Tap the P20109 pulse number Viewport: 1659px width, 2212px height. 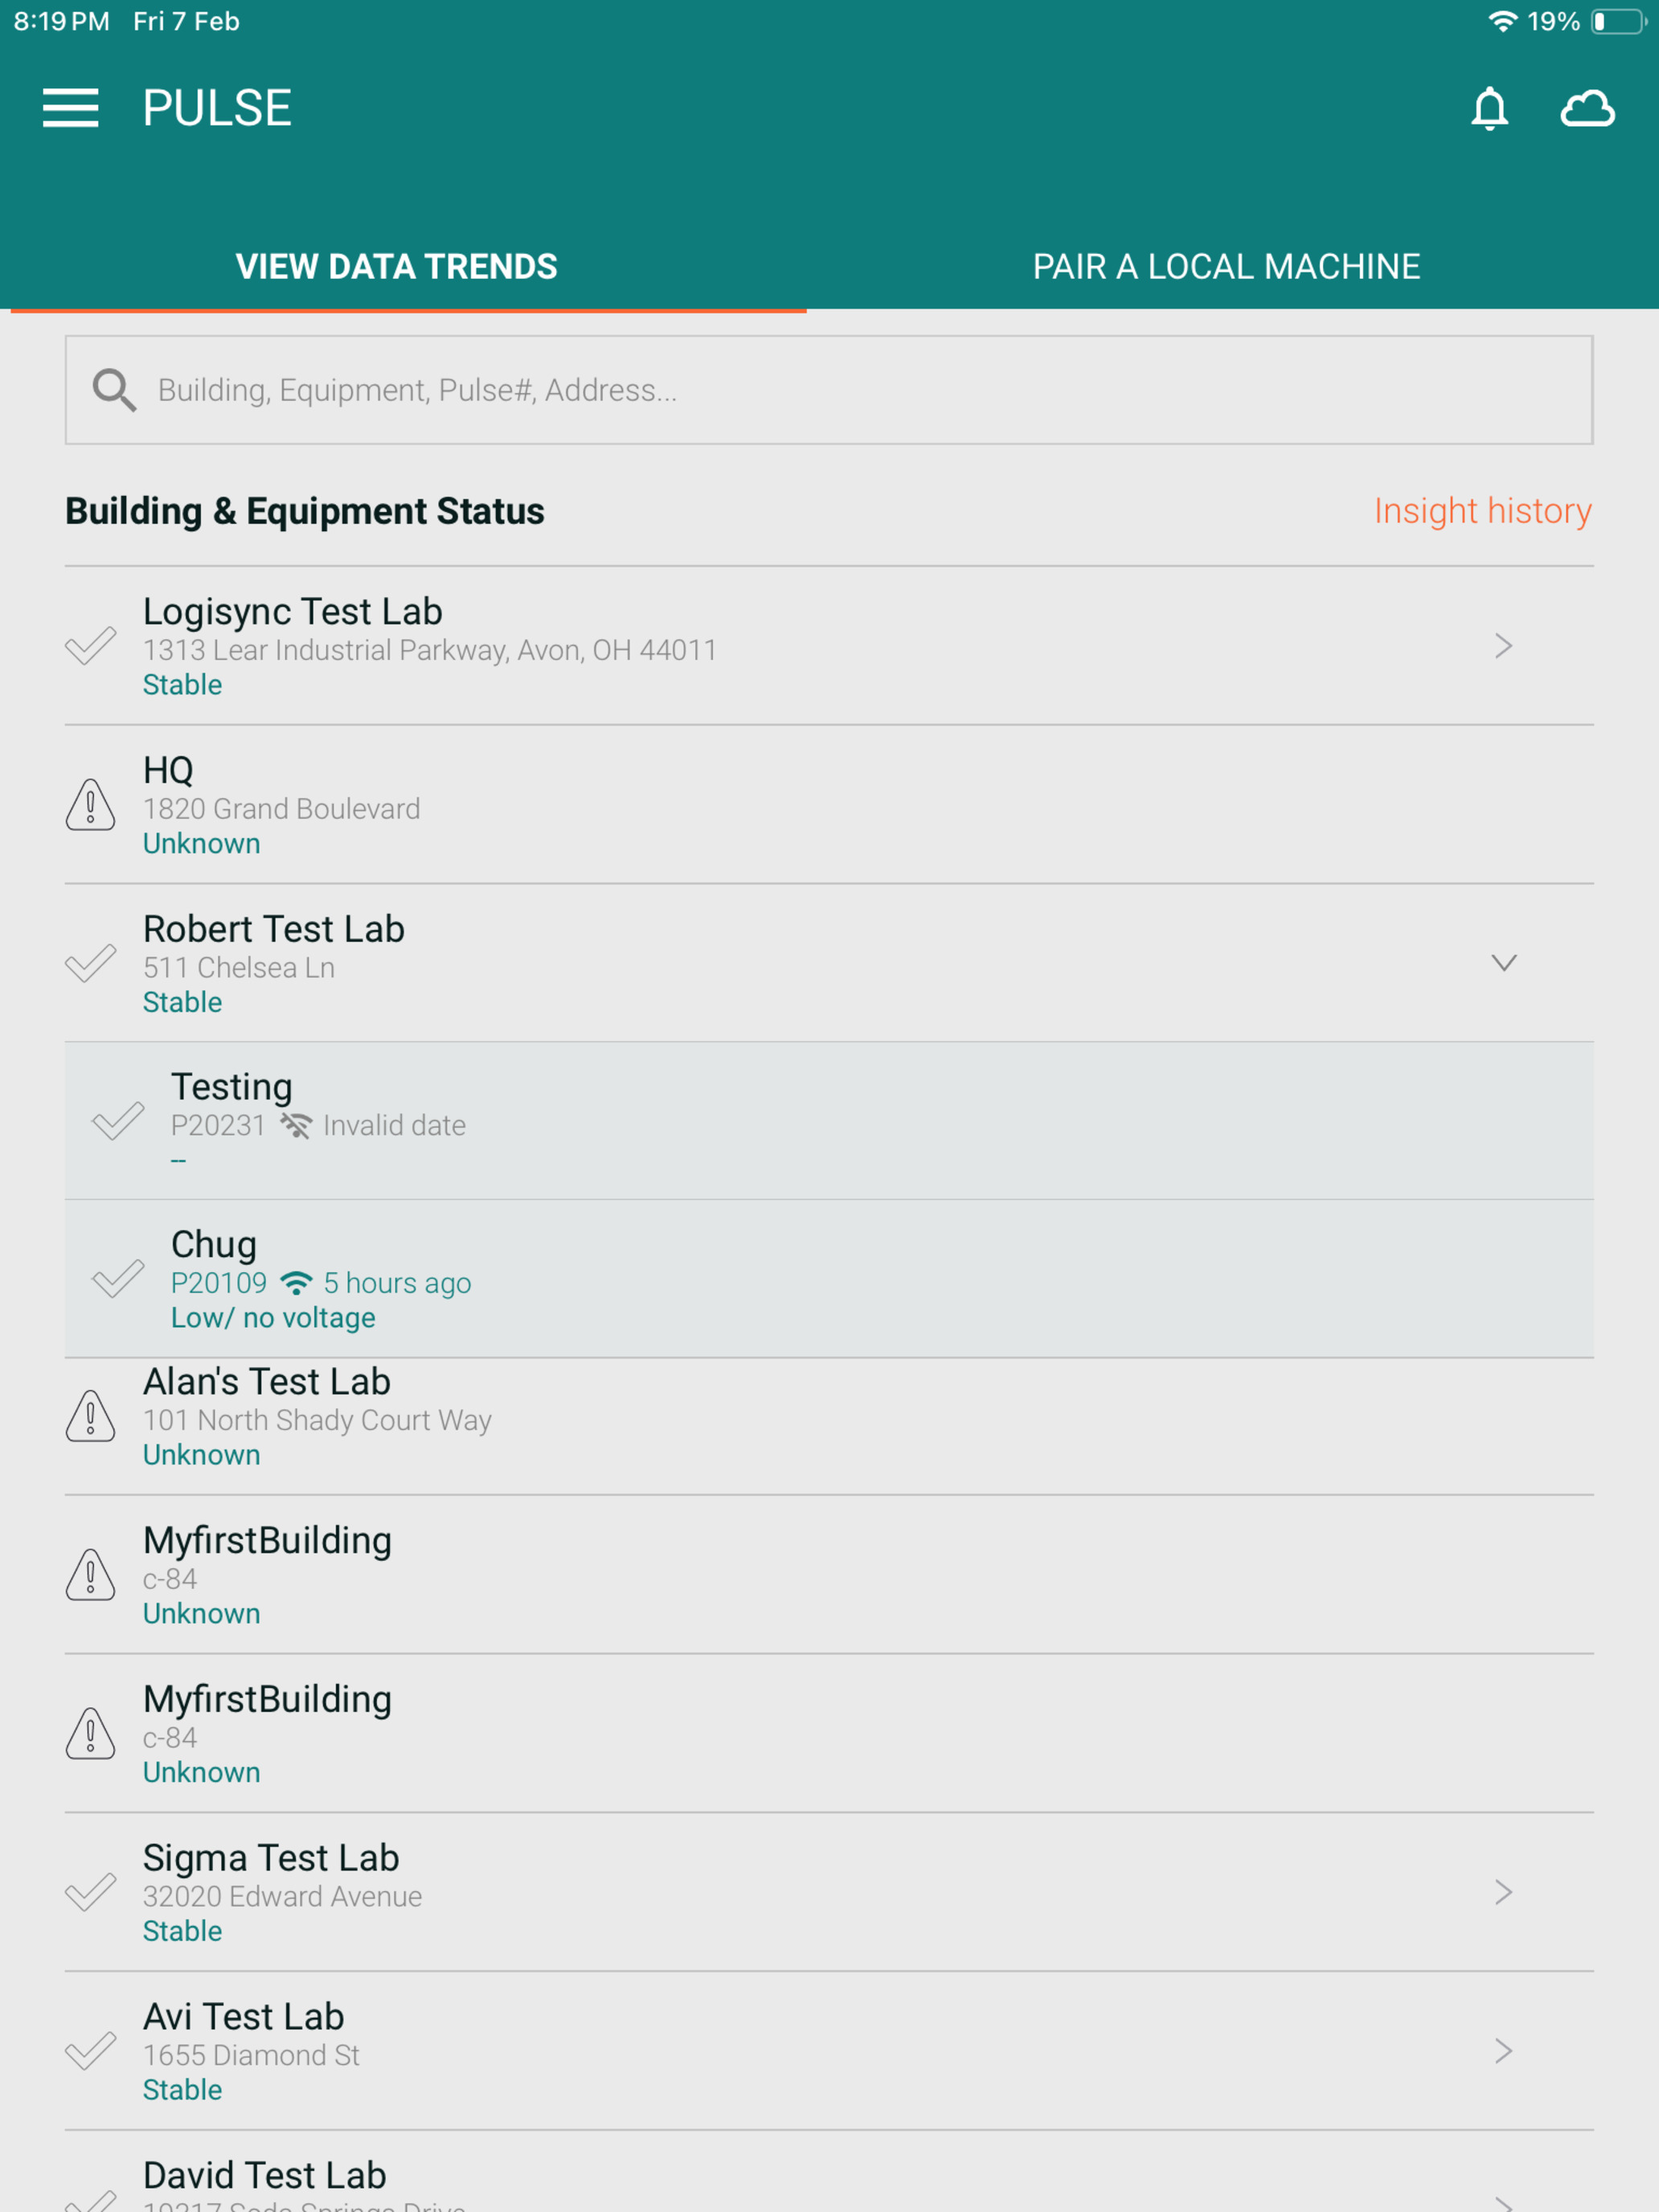(219, 1283)
